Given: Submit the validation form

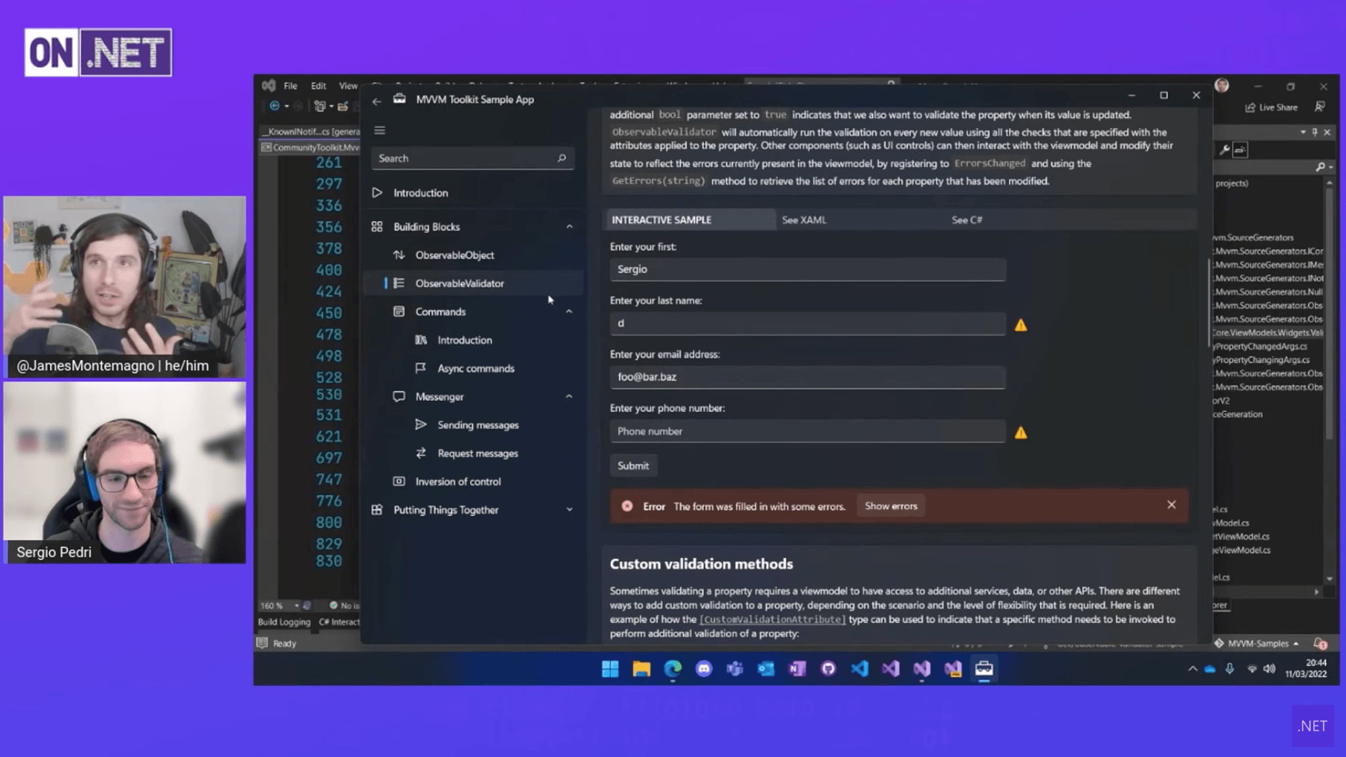Looking at the screenshot, I should 633,466.
